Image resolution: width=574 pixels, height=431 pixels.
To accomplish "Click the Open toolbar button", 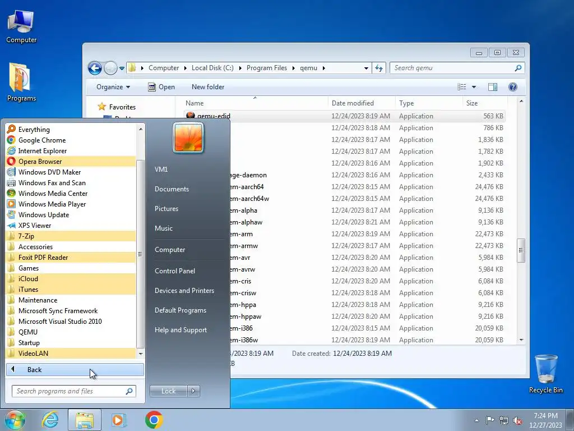I will (161, 87).
